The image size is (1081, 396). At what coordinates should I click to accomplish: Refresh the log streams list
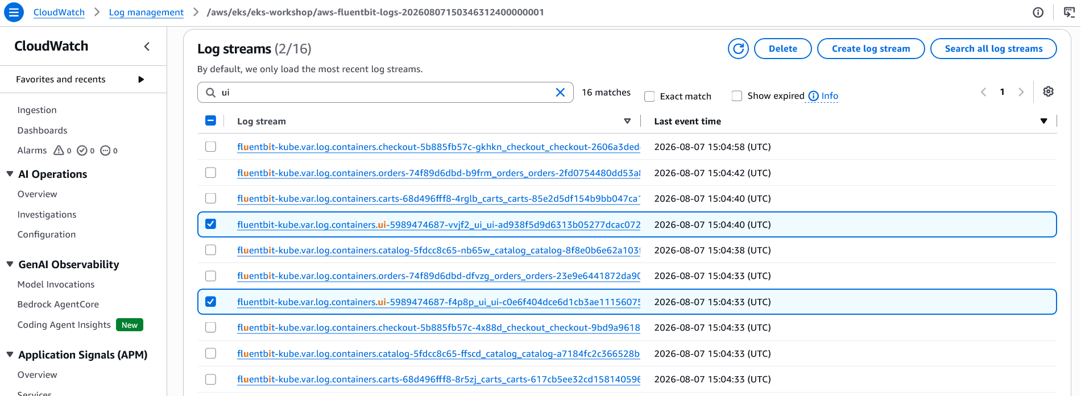click(738, 49)
